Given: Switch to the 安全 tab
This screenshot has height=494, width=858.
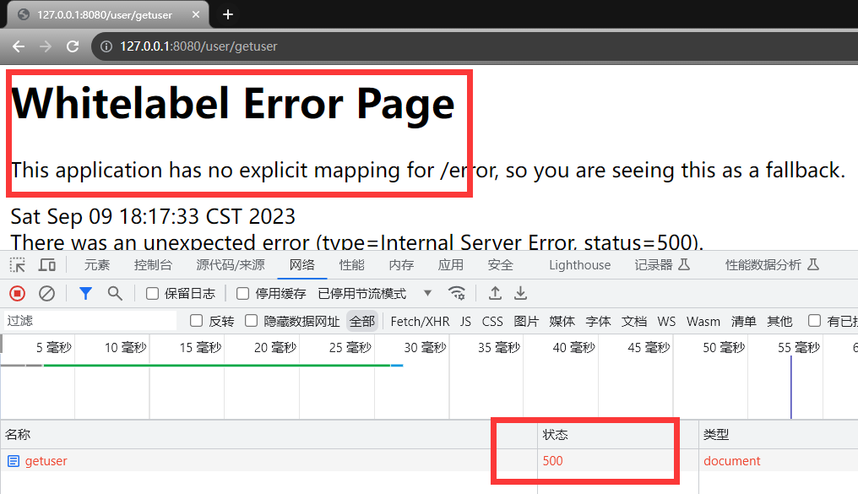Looking at the screenshot, I should pyautogui.click(x=501, y=265).
